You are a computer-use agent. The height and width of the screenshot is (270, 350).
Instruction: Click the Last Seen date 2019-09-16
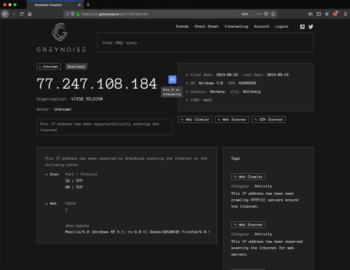278,75
